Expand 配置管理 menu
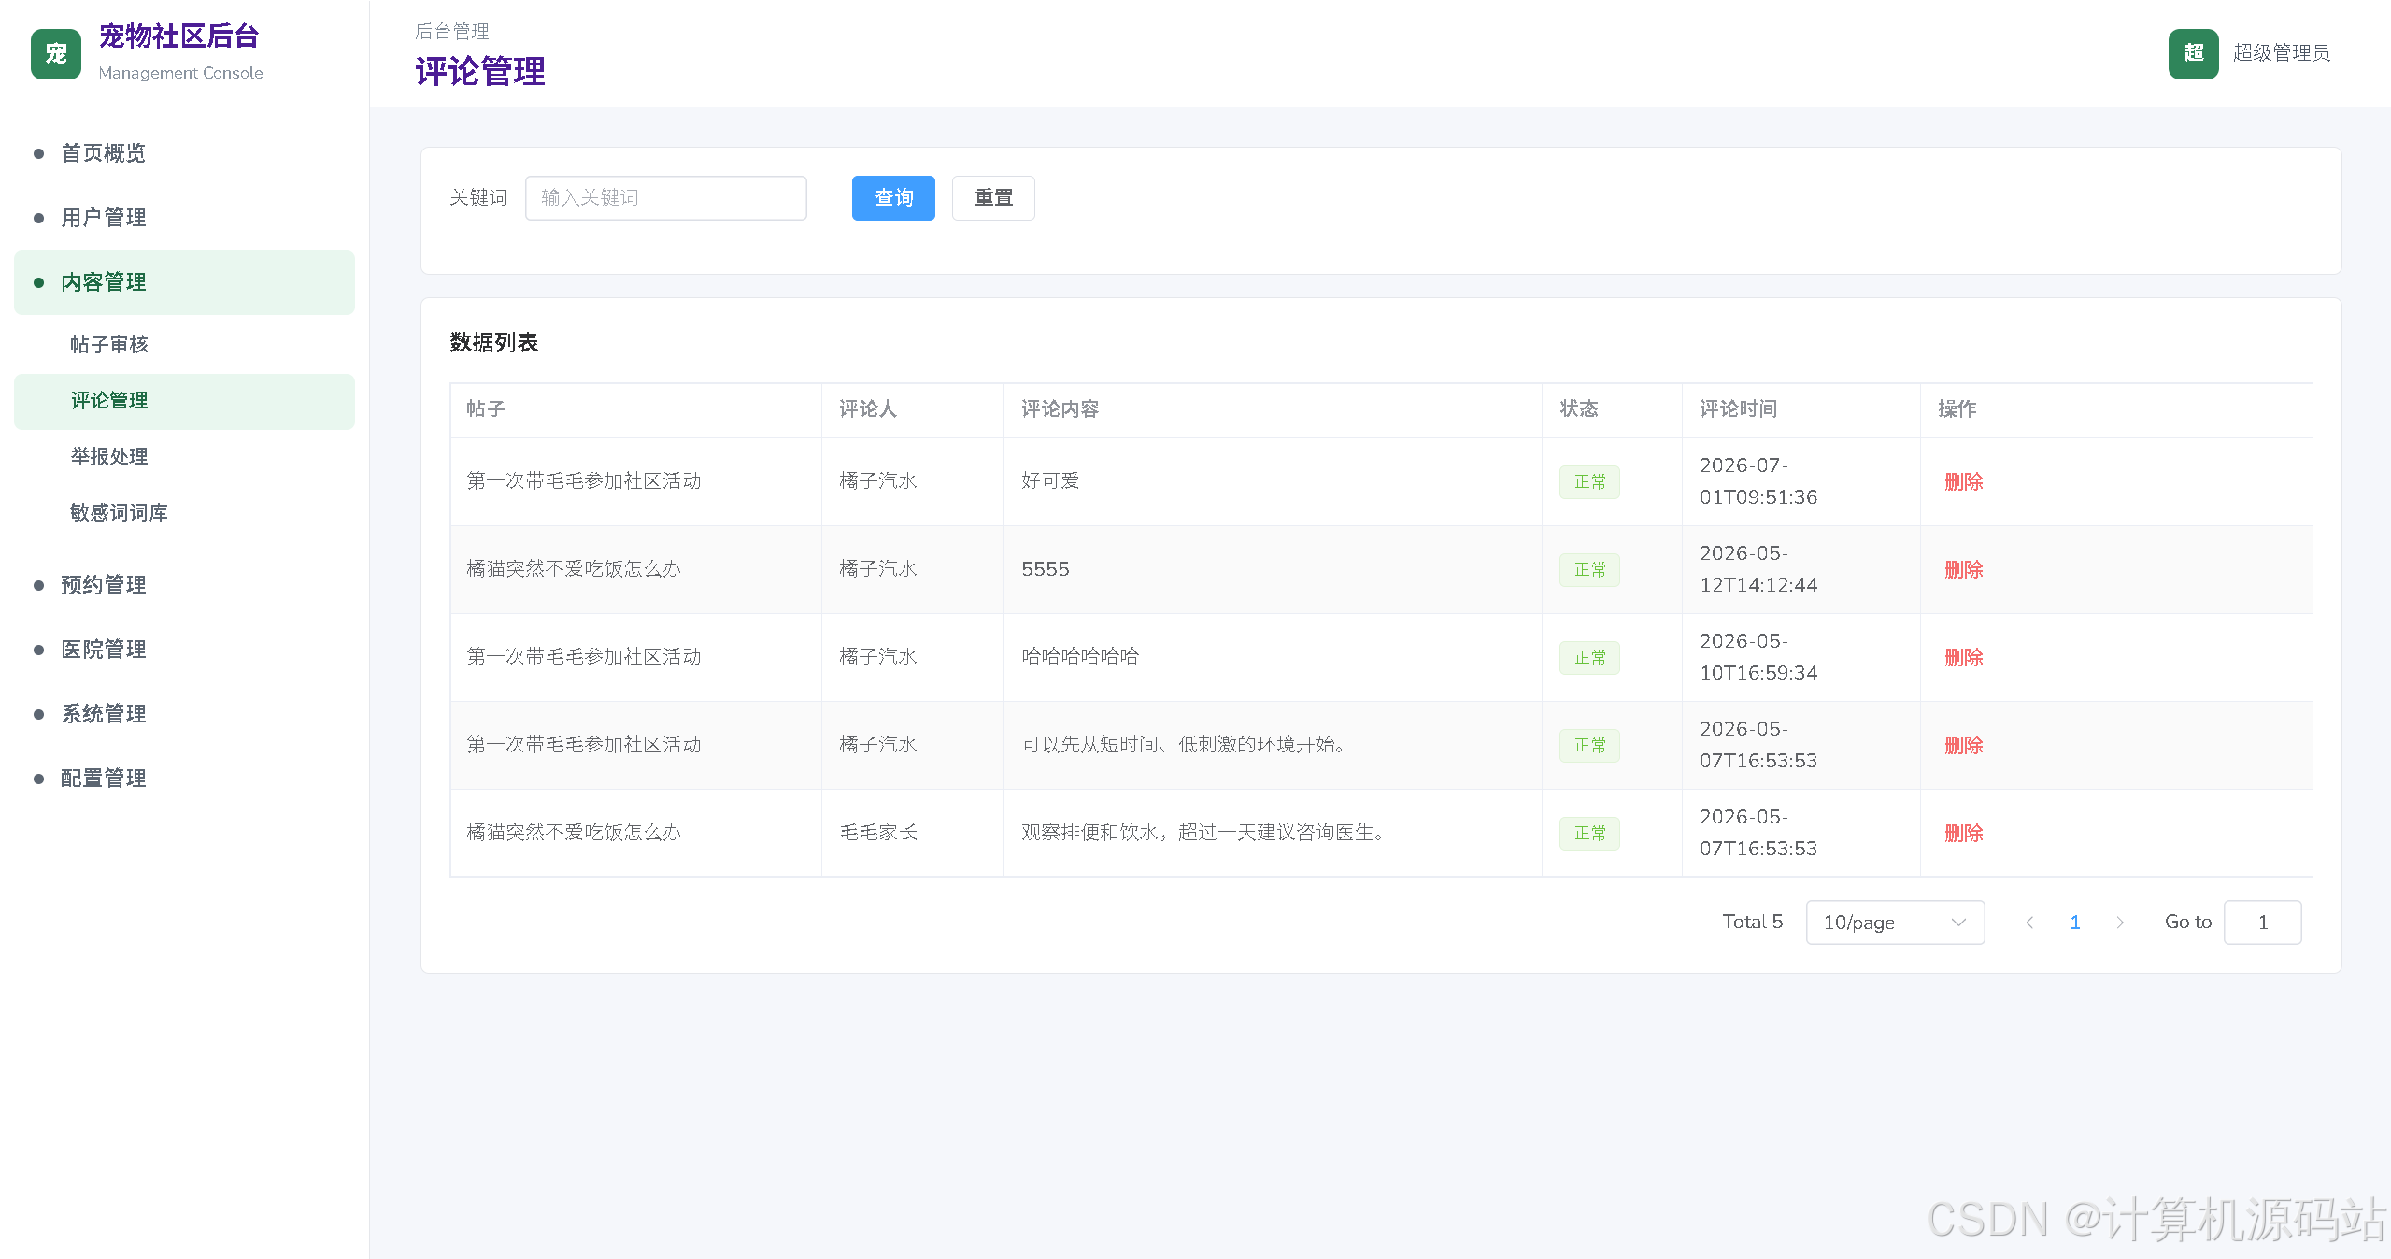This screenshot has height=1259, width=2391. click(x=184, y=779)
